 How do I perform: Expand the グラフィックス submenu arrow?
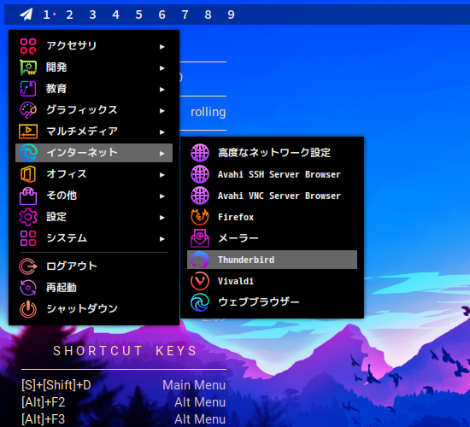(162, 111)
